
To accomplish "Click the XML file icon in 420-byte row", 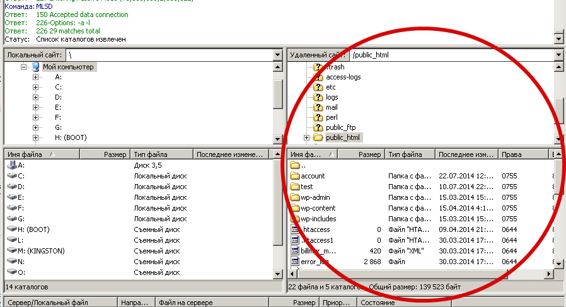I will tap(295, 251).
